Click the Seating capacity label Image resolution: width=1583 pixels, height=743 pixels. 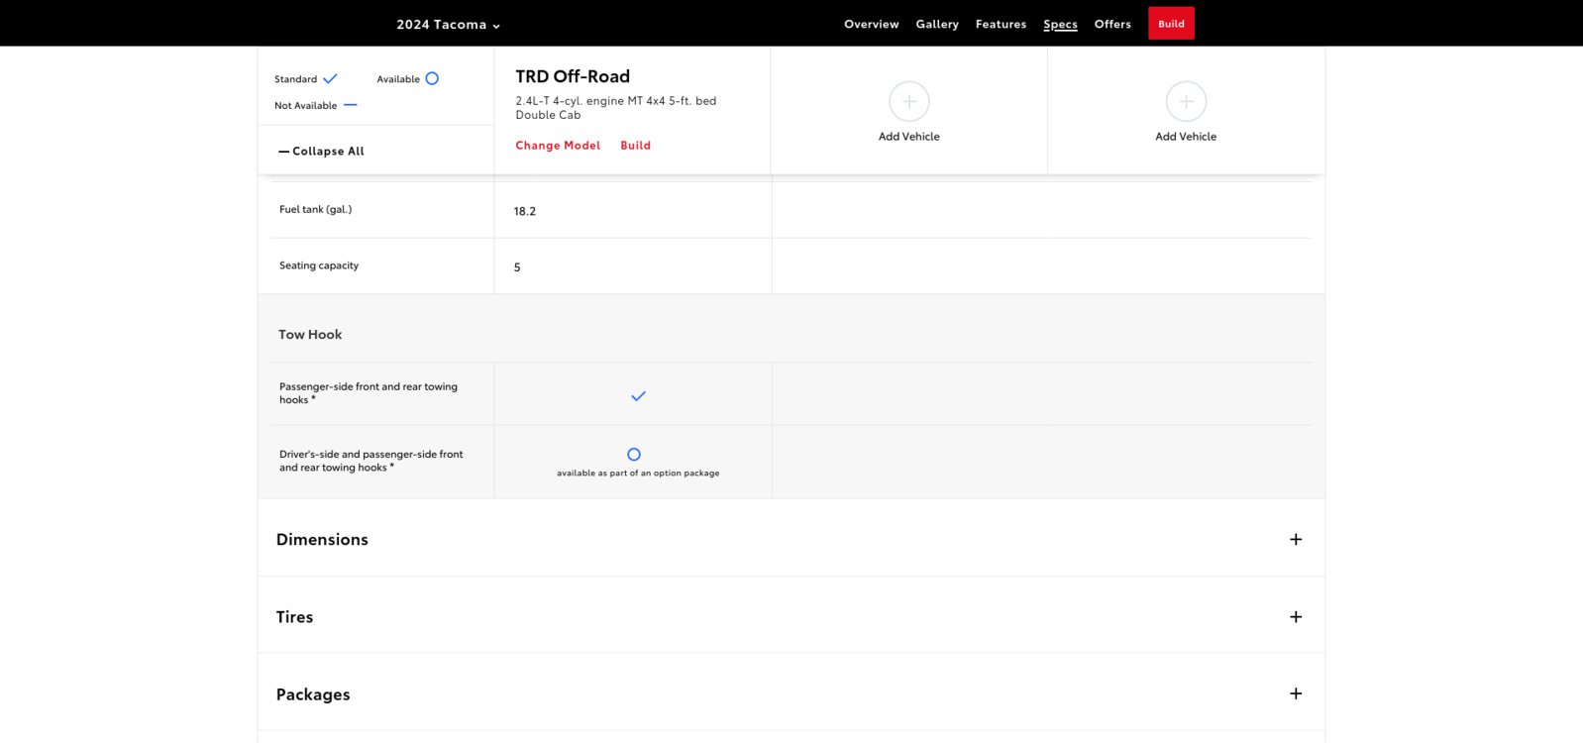coord(319,265)
